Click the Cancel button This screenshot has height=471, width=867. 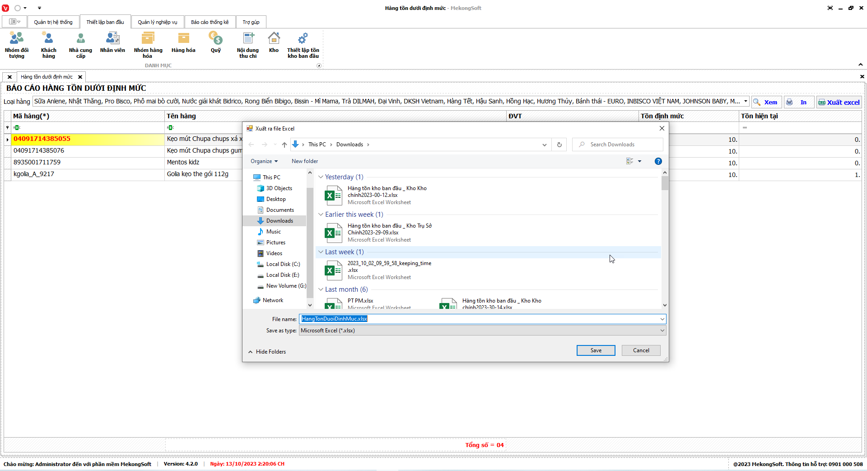pos(641,350)
